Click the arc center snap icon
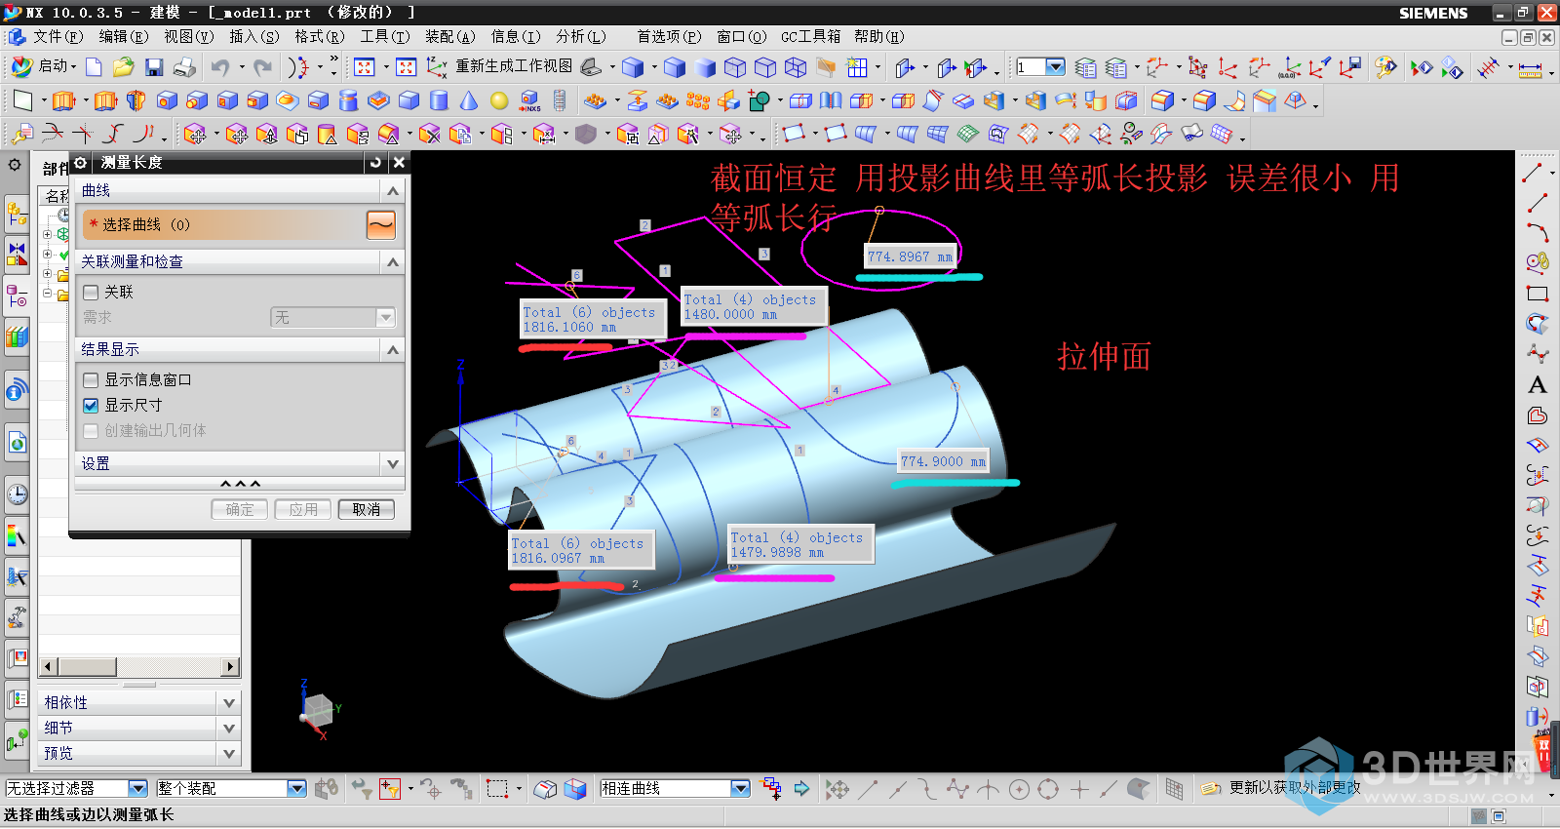Screen dimensions: 1560x829 (1019, 789)
